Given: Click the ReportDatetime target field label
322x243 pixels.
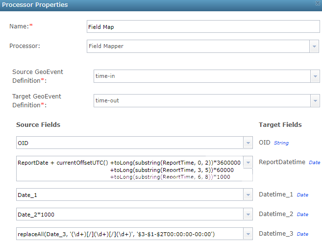Looking at the screenshot, I should (282, 162).
